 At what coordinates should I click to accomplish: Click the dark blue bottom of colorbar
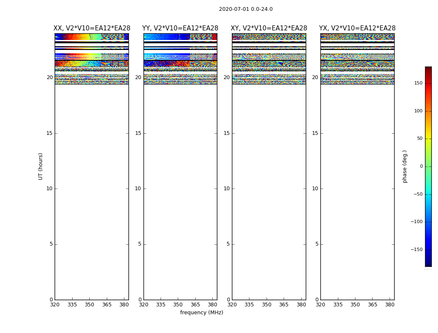click(x=428, y=264)
